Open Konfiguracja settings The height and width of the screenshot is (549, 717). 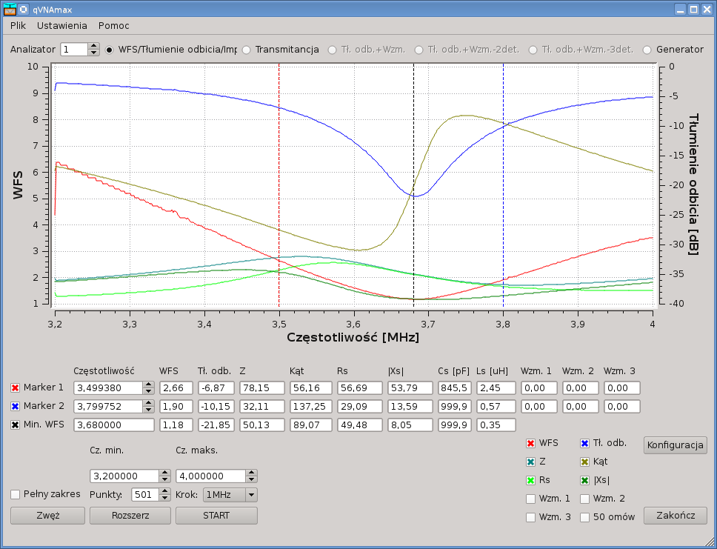[676, 445]
